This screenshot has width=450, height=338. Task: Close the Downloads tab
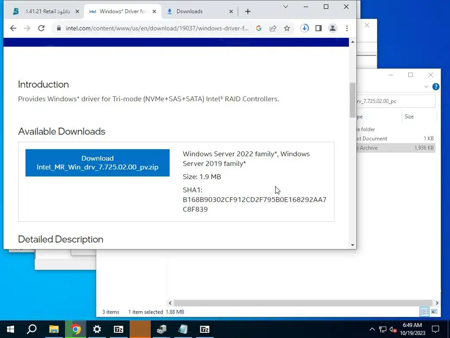coord(231,11)
